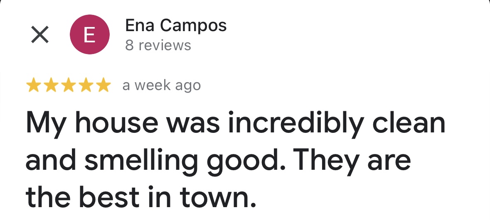
Task: Open the round E profile avatar
Action: (90, 35)
